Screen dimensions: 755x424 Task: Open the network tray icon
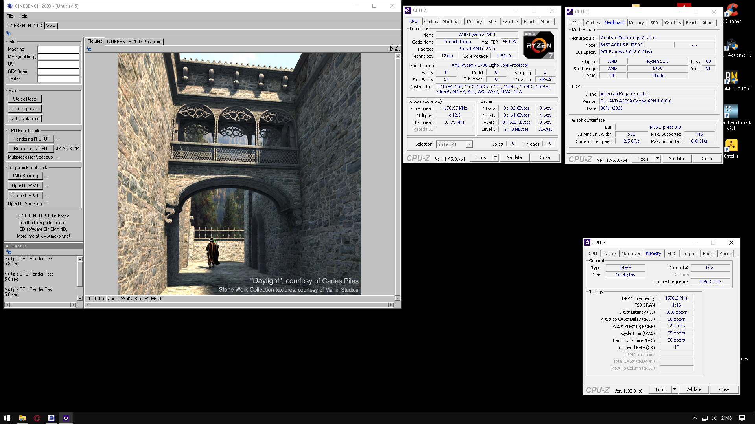(x=704, y=418)
